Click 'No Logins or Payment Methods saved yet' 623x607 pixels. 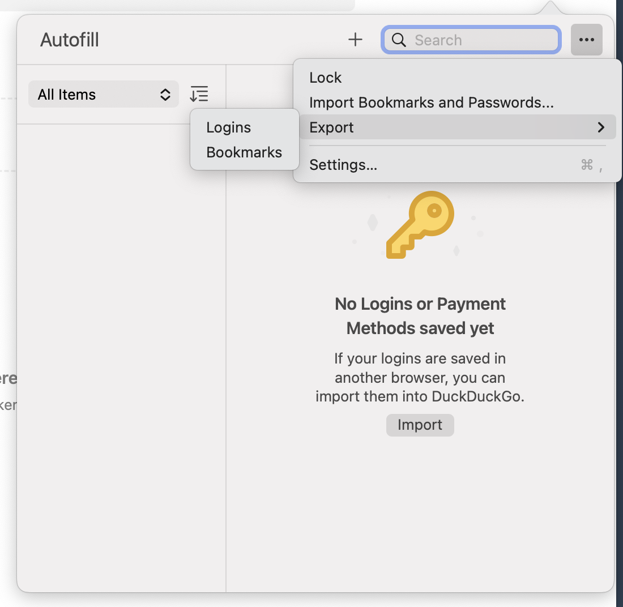click(420, 316)
